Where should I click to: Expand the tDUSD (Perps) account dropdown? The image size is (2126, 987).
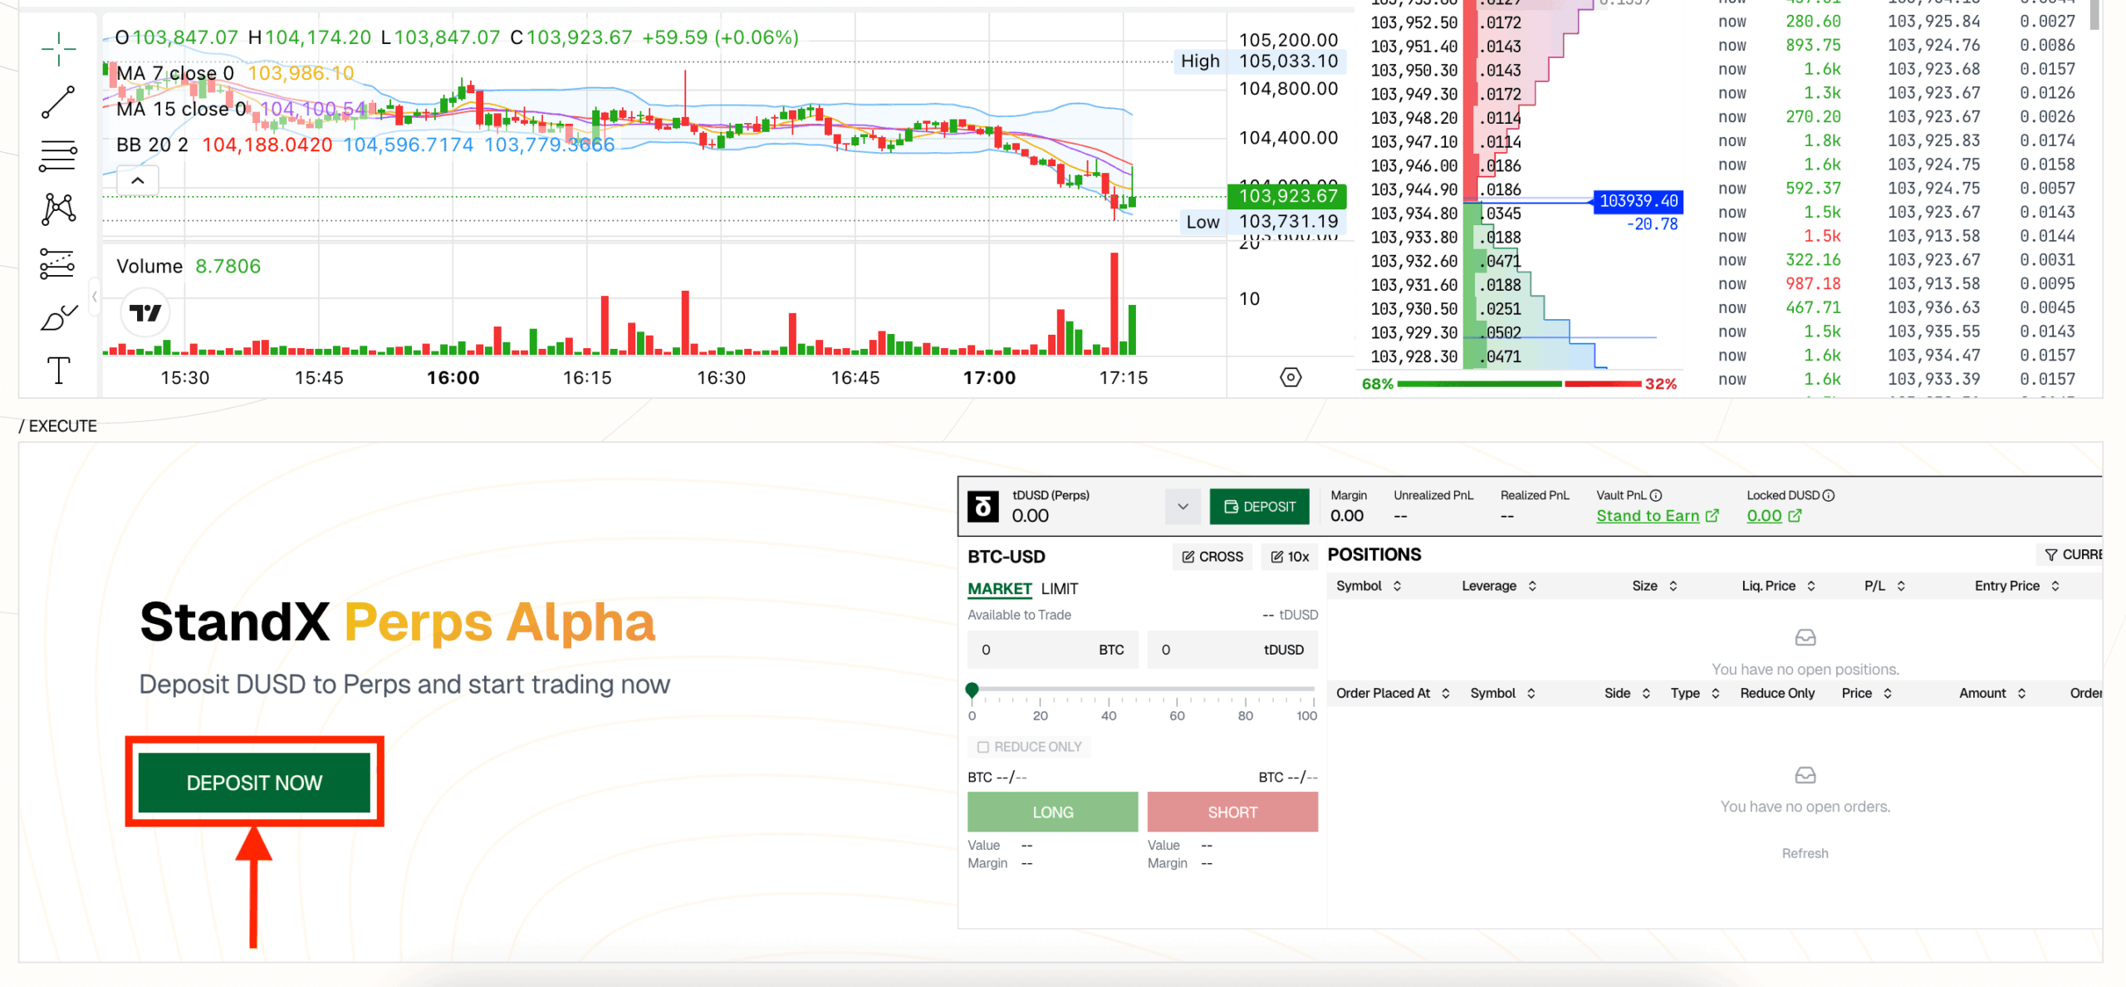[x=1183, y=506]
